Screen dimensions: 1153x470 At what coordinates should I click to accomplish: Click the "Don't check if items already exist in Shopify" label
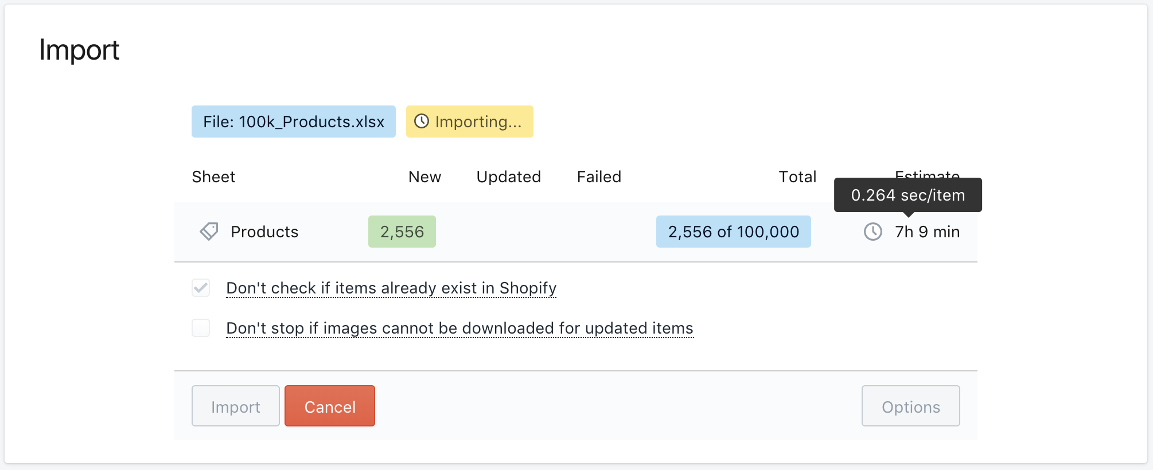[x=391, y=288]
